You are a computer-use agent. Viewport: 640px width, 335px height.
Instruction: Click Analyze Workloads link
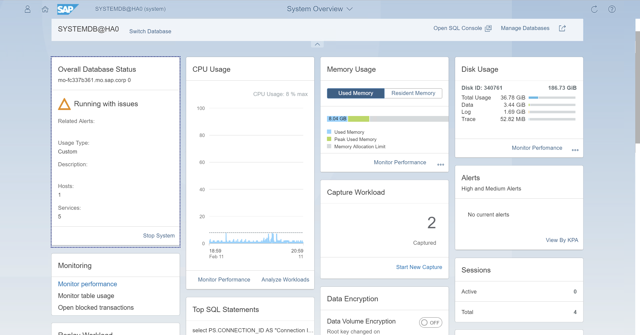coord(285,280)
